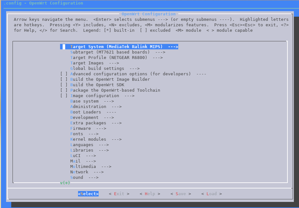Enable Package the OpenWrt-based Toolchain checkbox

(x=64, y=90)
